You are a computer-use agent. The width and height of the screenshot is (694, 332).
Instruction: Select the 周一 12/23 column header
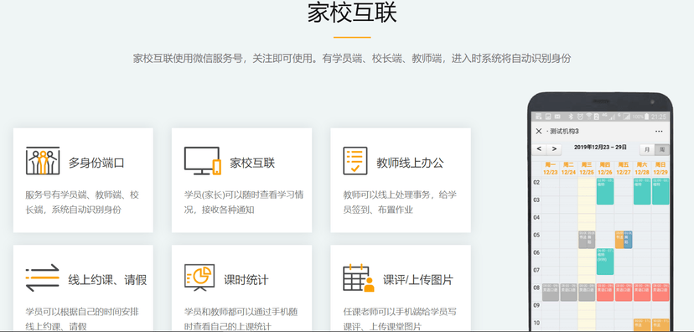tap(550, 169)
